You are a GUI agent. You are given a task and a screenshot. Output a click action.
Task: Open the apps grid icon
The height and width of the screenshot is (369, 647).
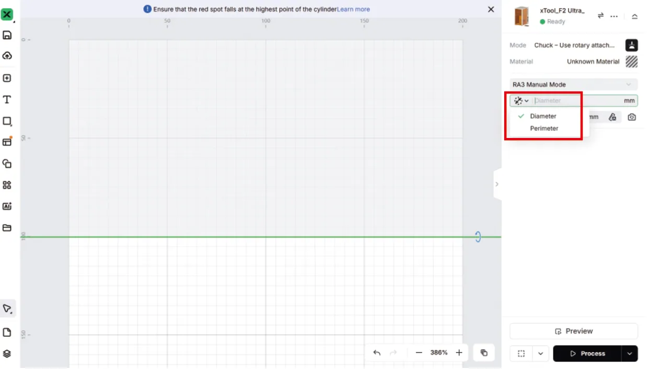click(x=7, y=185)
